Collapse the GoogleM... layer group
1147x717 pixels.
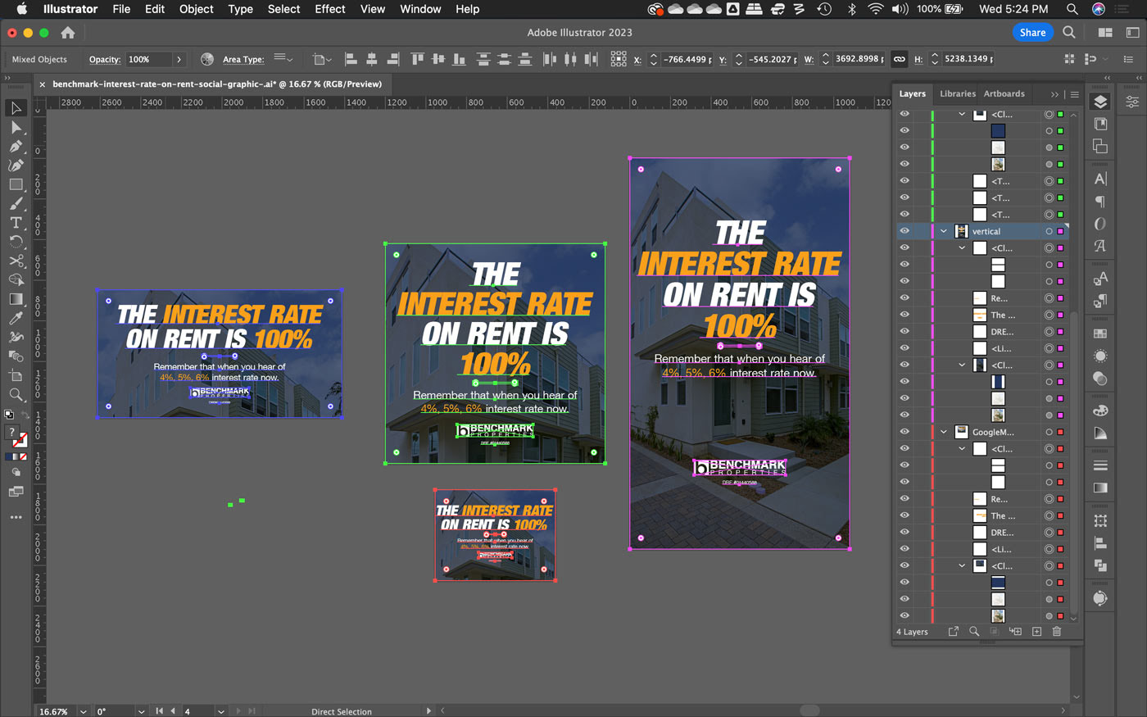[x=944, y=433]
